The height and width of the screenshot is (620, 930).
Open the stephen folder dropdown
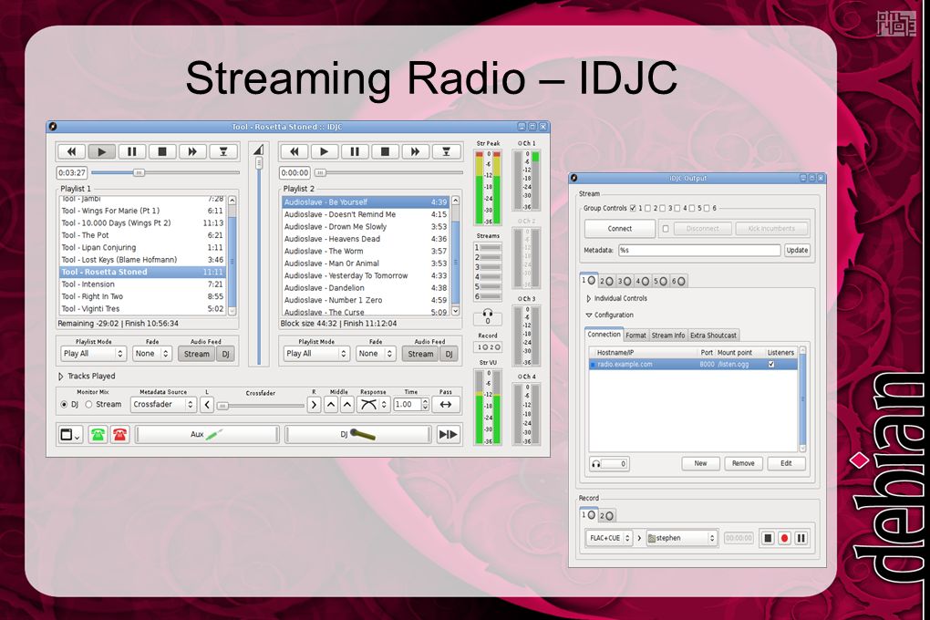[682, 538]
